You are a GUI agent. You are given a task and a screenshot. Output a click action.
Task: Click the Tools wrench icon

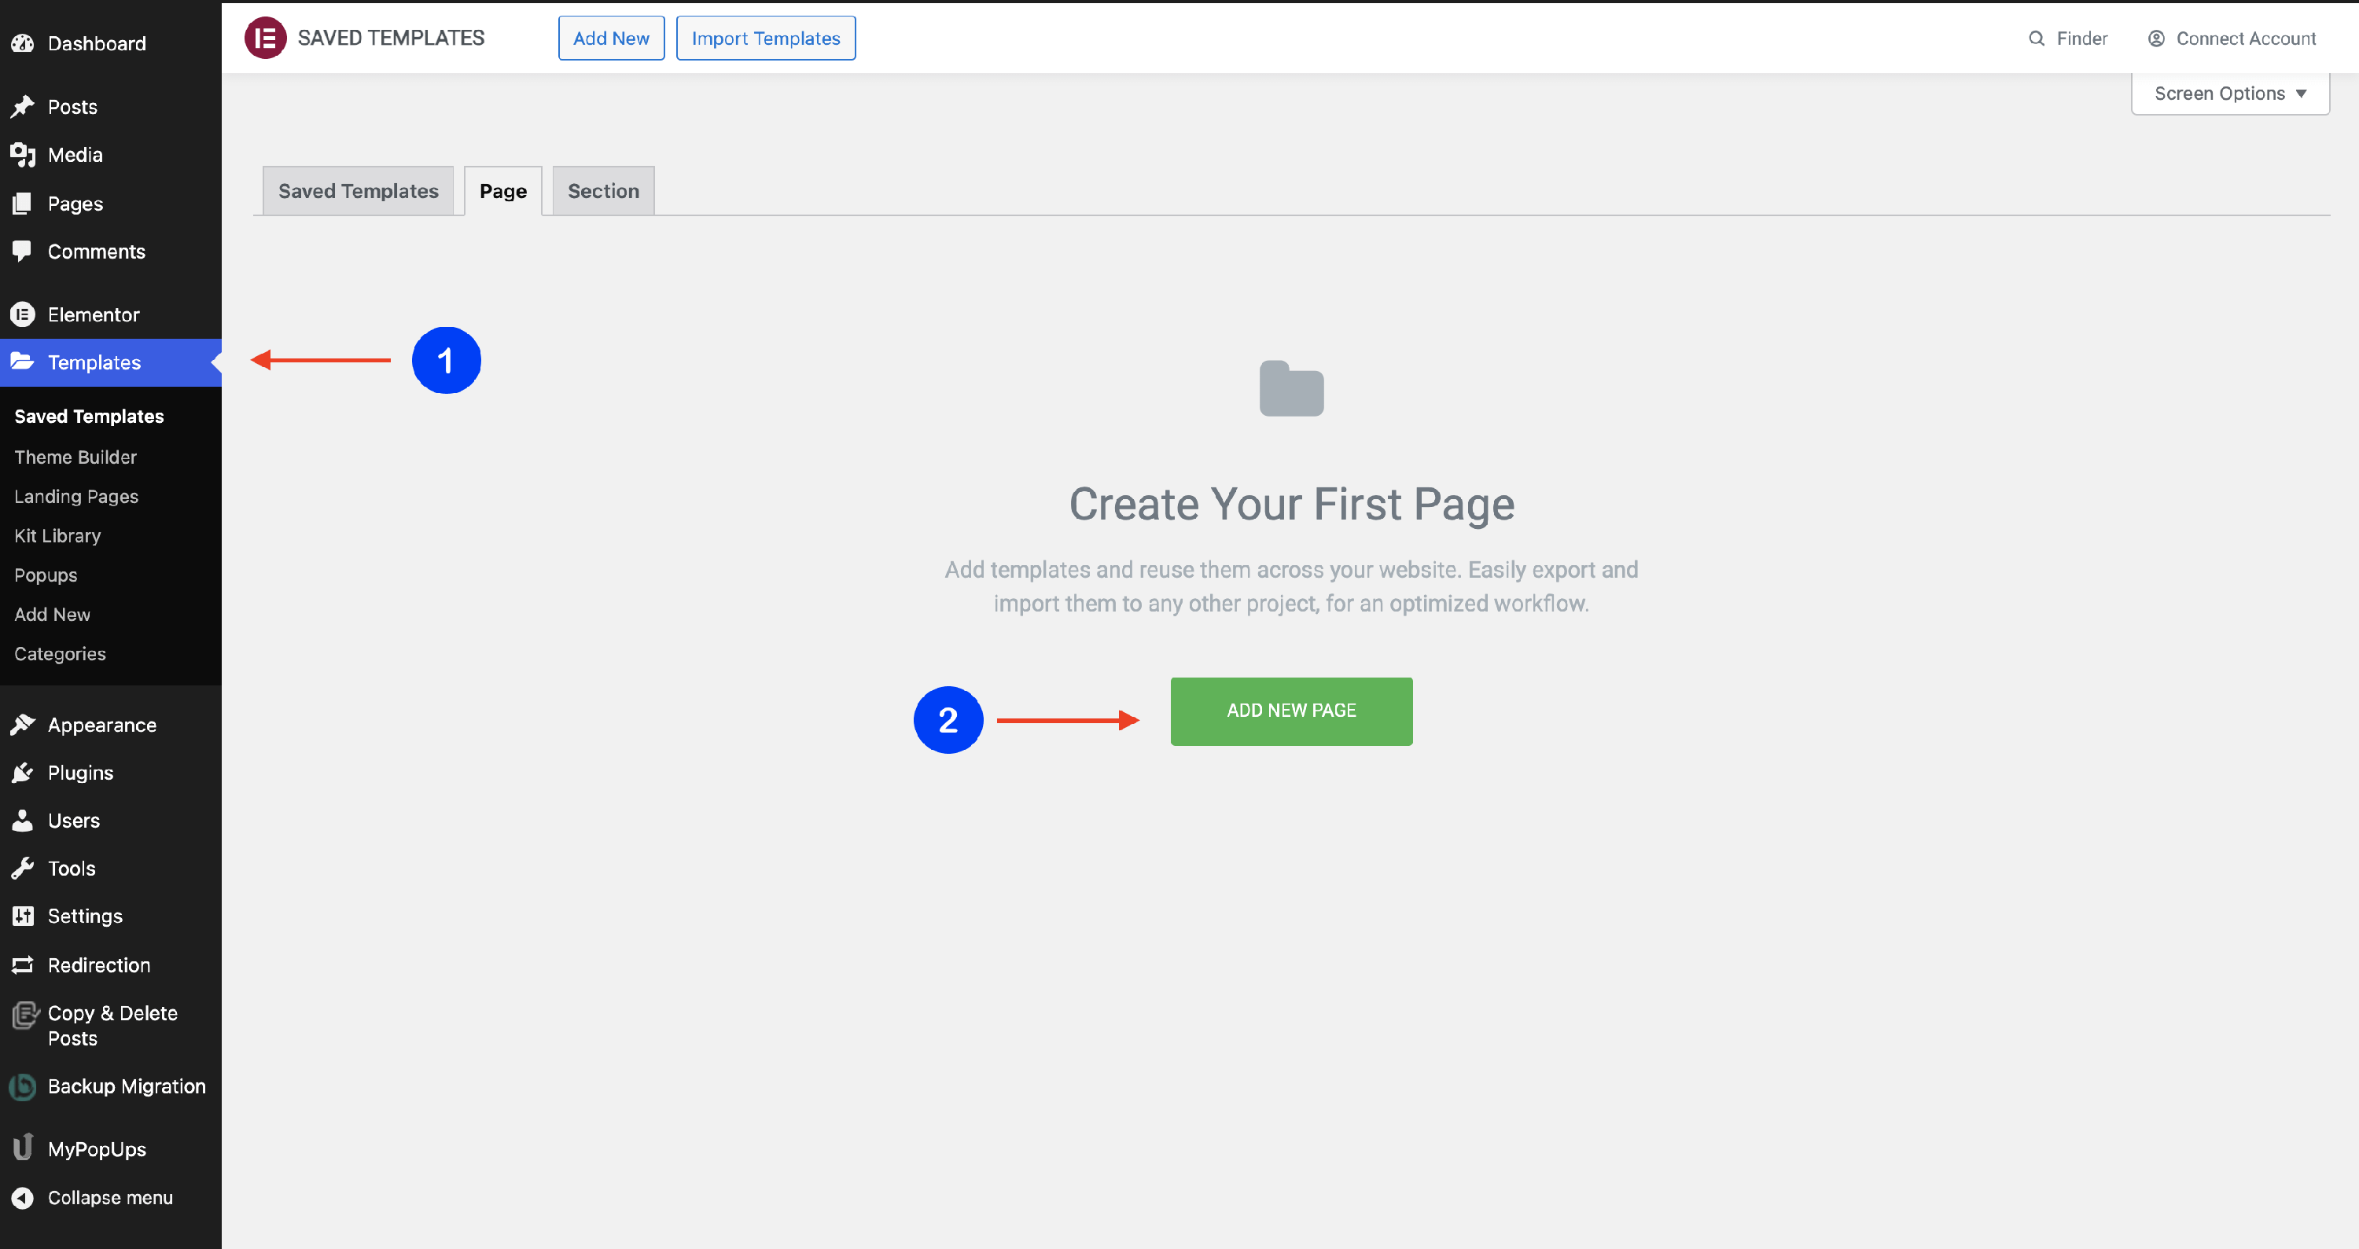tap(23, 868)
